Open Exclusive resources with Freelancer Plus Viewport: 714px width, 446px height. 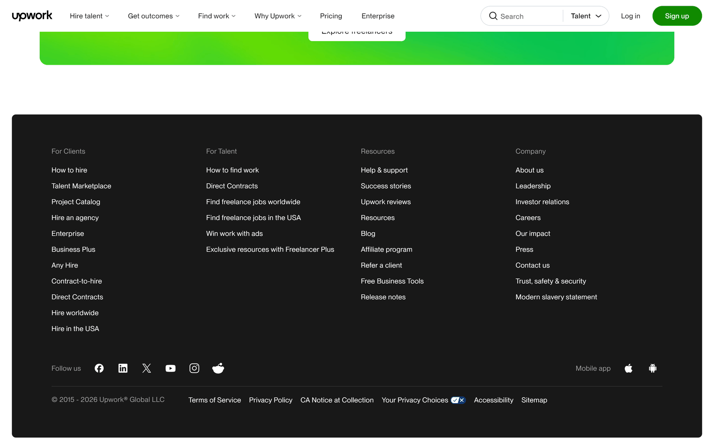point(270,249)
